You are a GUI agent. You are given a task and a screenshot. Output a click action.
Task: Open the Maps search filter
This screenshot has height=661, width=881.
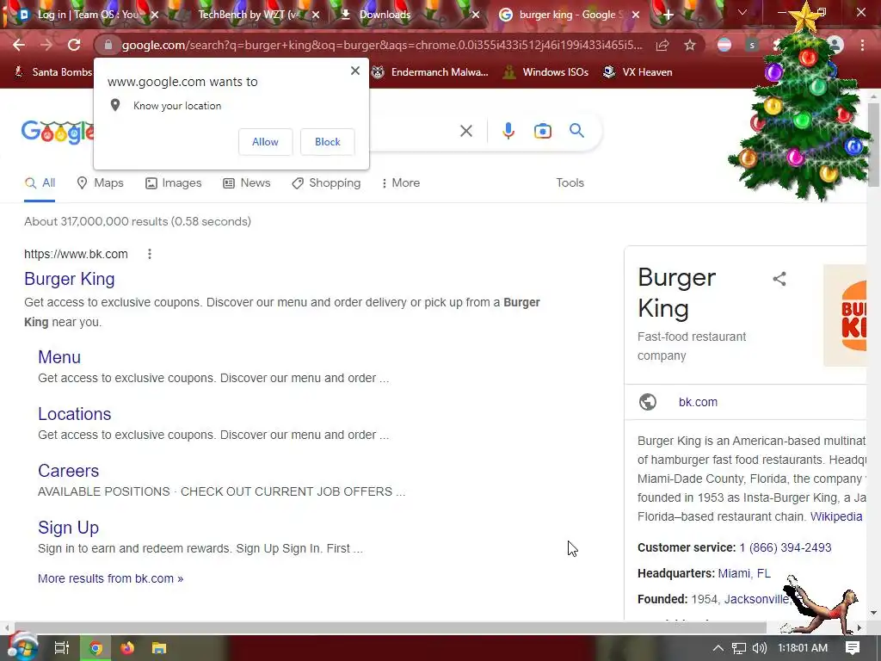point(100,183)
